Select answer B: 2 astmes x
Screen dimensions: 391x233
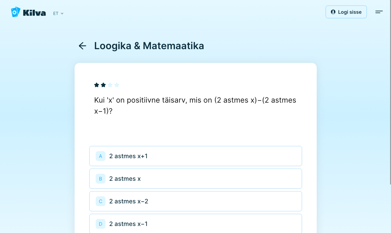click(196, 179)
